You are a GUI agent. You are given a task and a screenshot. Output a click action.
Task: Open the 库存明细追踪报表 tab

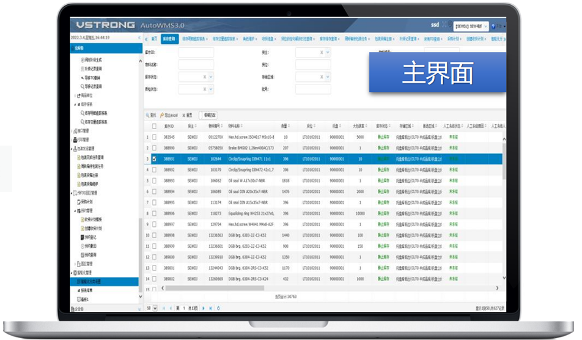point(194,39)
